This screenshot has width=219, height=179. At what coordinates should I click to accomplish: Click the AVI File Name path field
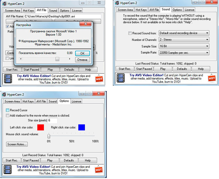pyautogui.click(x=63, y=16)
